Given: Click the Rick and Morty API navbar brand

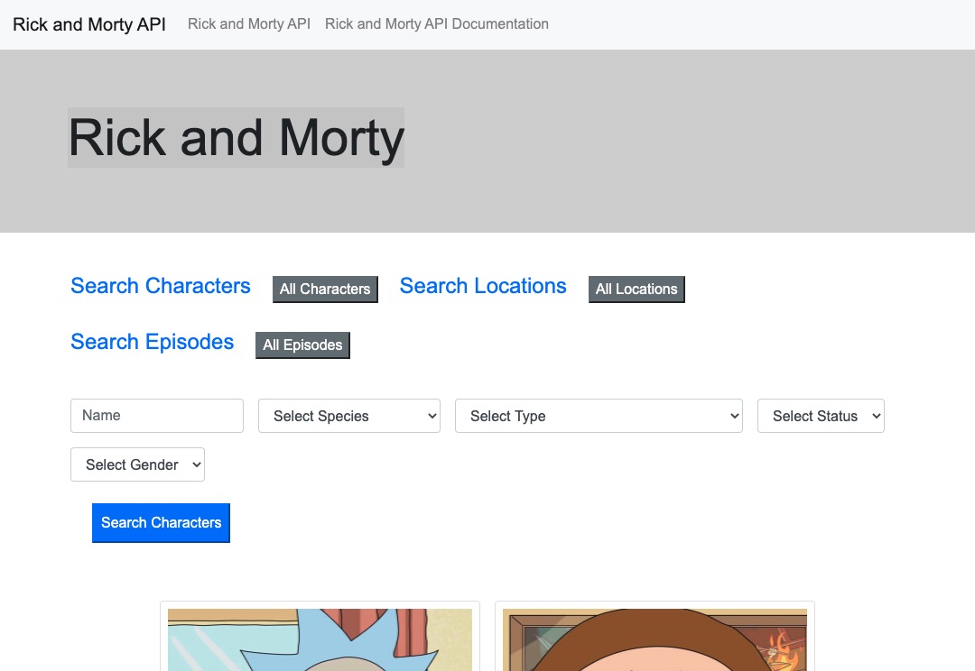Looking at the screenshot, I should pyautogui.click(x=87, y=24).
